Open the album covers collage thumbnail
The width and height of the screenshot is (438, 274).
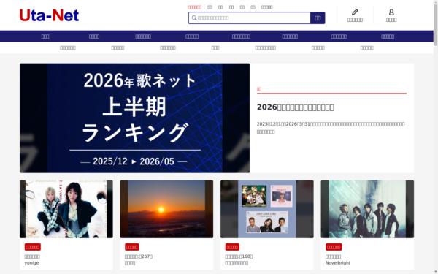coord(266,209)
